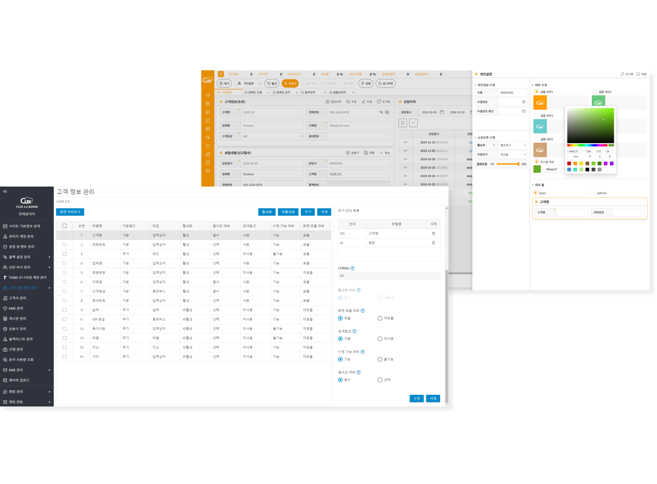Click the refresh icon button in 상담이력
Screen dimensions: 657x484
(403, 123)
